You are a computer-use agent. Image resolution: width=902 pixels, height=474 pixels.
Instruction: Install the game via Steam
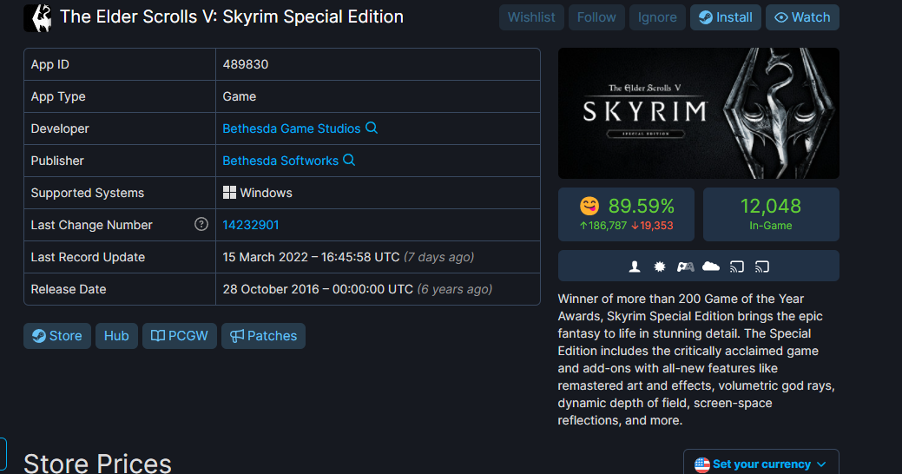726,17
